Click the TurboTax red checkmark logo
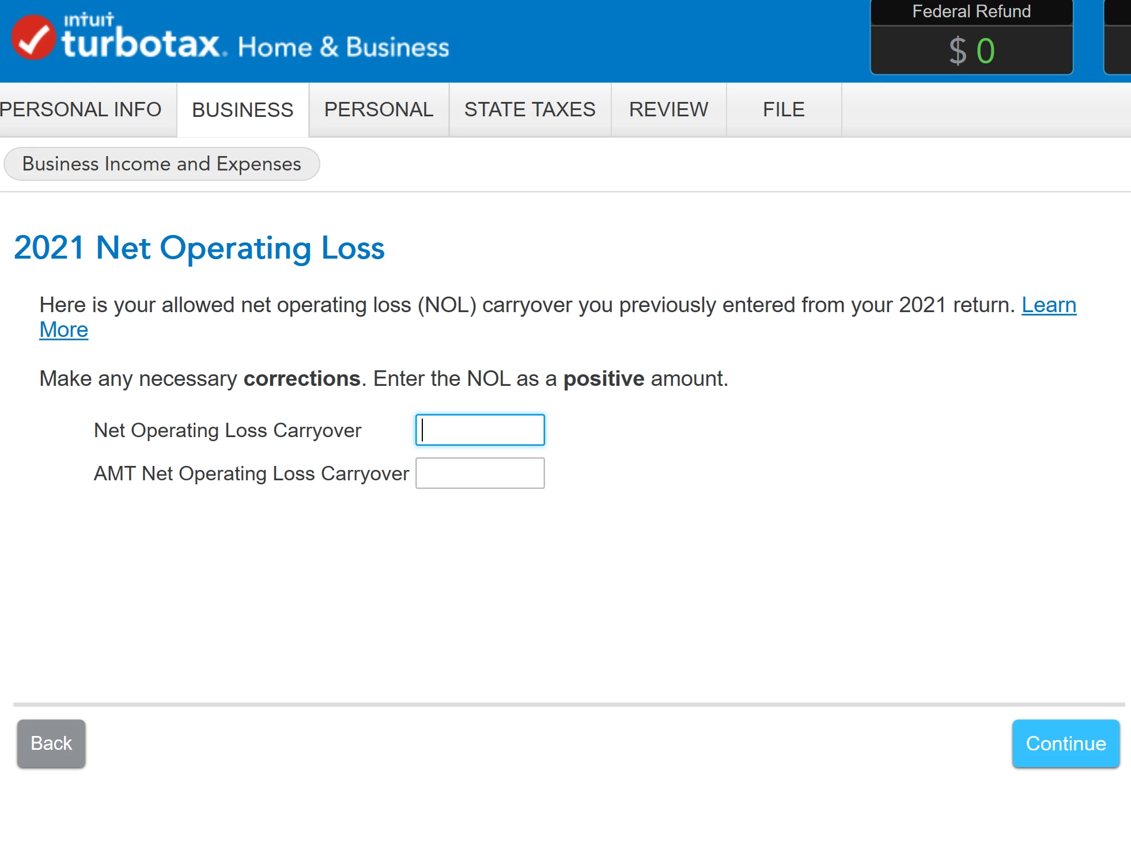This screenshot has width=1131, height=846. tap(33, 38)
